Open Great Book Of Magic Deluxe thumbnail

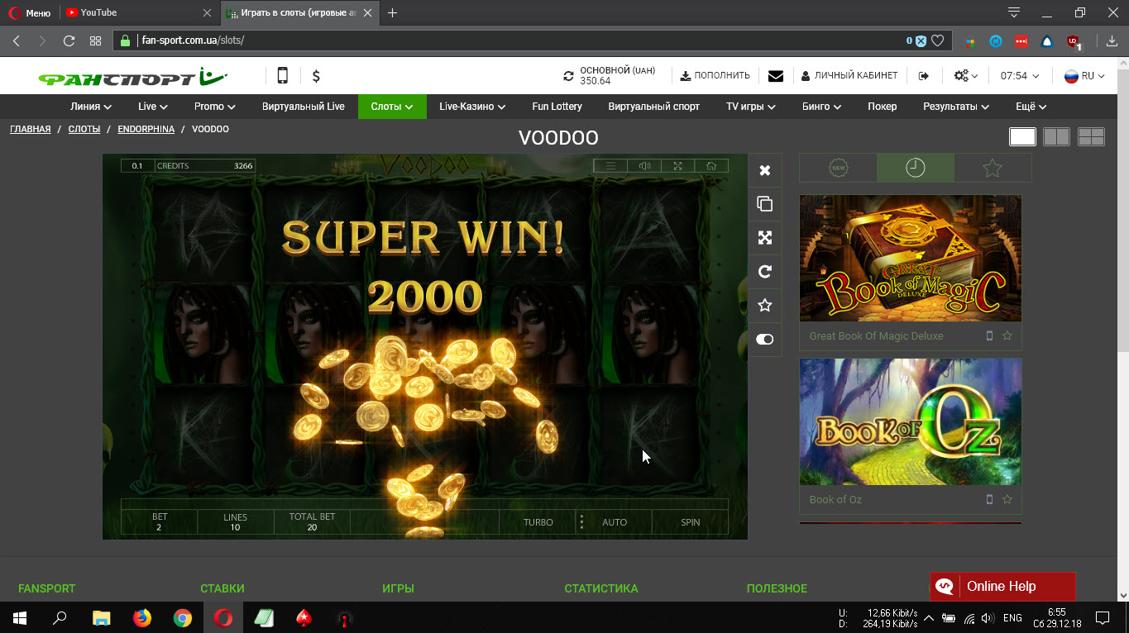(x=911, y=258)
